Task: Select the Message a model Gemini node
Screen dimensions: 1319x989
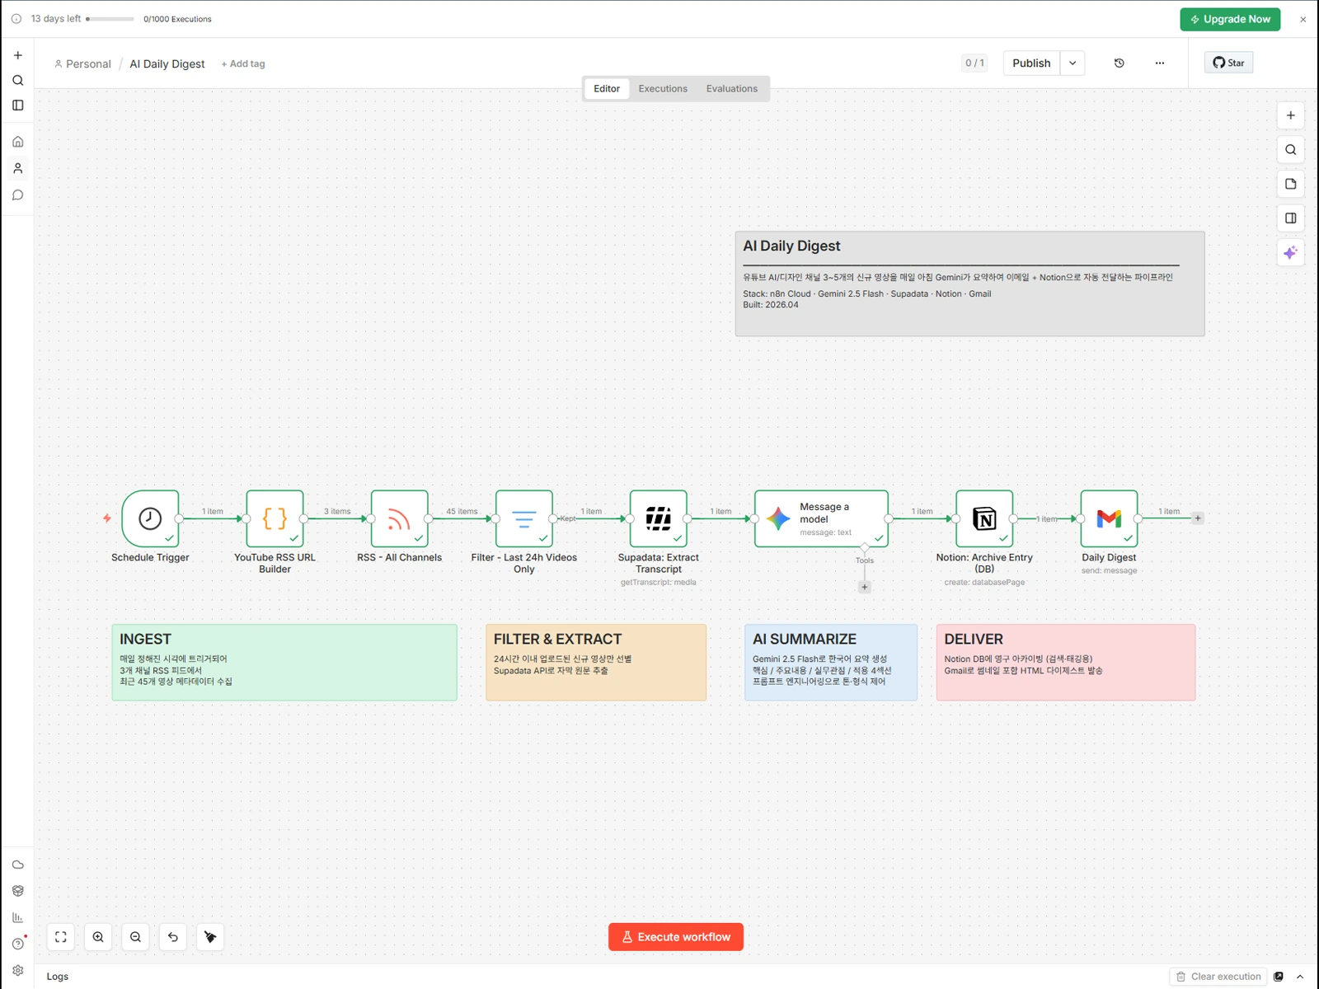Action: coord(821,518)
